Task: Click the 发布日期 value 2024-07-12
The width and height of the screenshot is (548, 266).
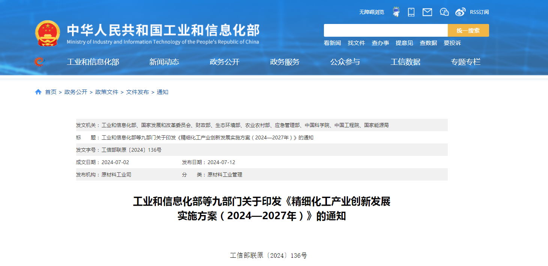Action: (x=221, y=162)
